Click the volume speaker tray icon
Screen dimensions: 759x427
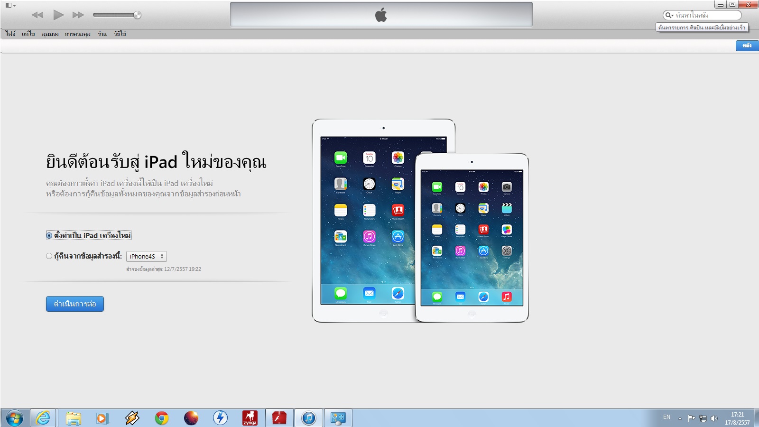714,418
